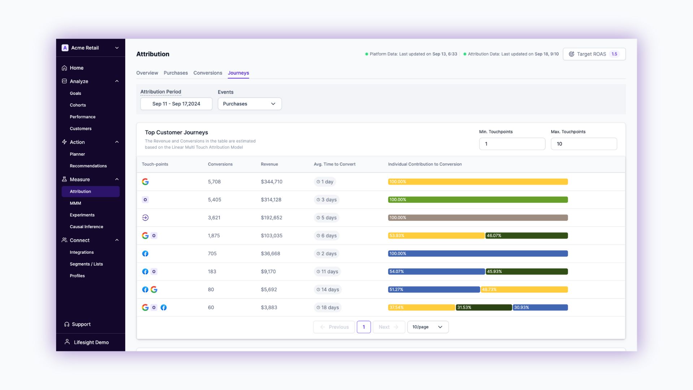Click the Acme Retail logo icon

[65, 48]
